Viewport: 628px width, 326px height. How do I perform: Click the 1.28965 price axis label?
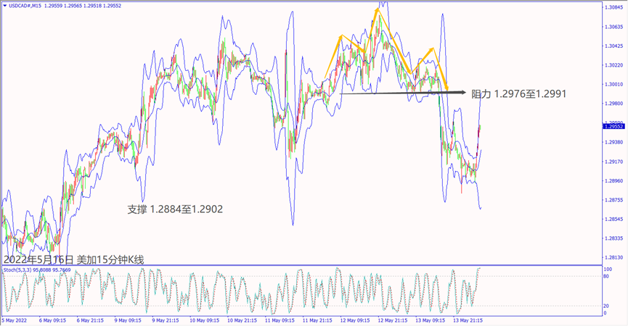[x=613, y=180]
